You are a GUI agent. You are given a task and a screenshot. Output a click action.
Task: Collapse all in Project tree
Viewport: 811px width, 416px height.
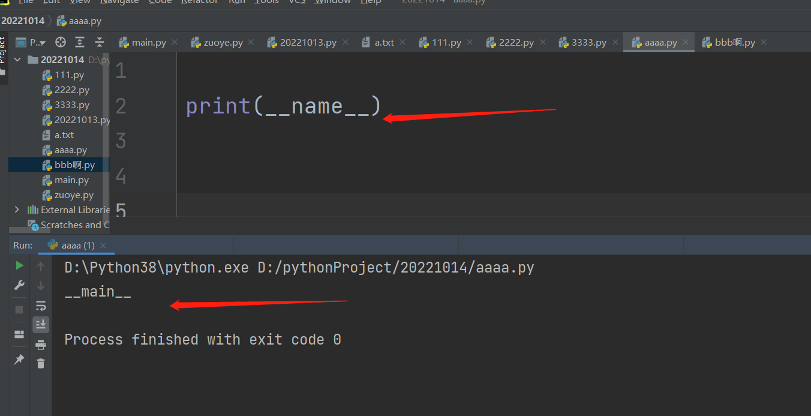(x=100, y=42)
